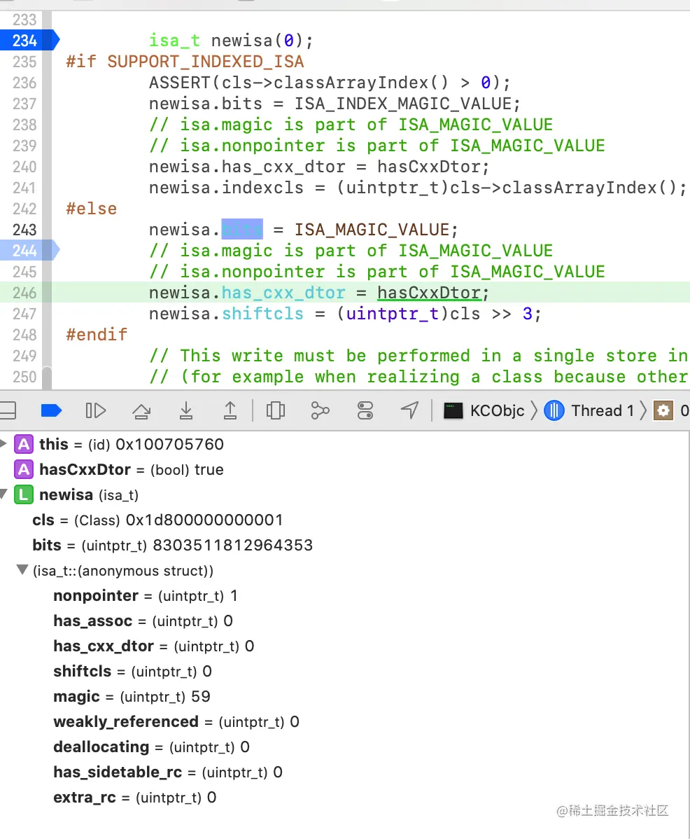This screenshot has width=690, height=839.
Task: Click uintptr_t cast on line 247
Action: click(393, 314)
